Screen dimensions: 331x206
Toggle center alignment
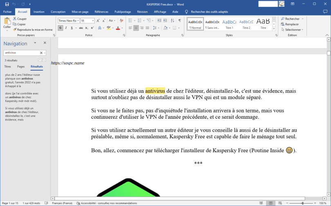tap(136, 28)
